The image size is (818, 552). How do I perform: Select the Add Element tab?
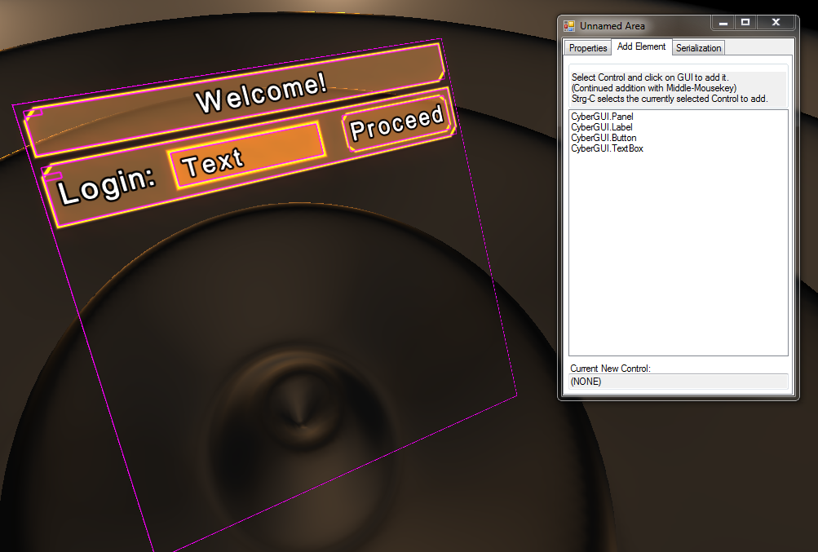click(x=641, y=47)
